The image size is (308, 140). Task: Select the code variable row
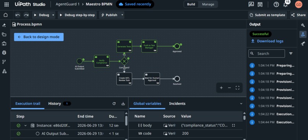tap(186, 133)
